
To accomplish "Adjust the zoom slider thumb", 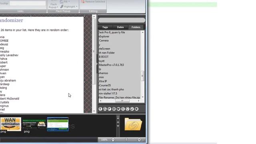I will coord(126,140).
